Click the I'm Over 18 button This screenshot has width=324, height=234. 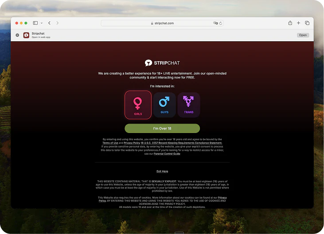[162, 128]
